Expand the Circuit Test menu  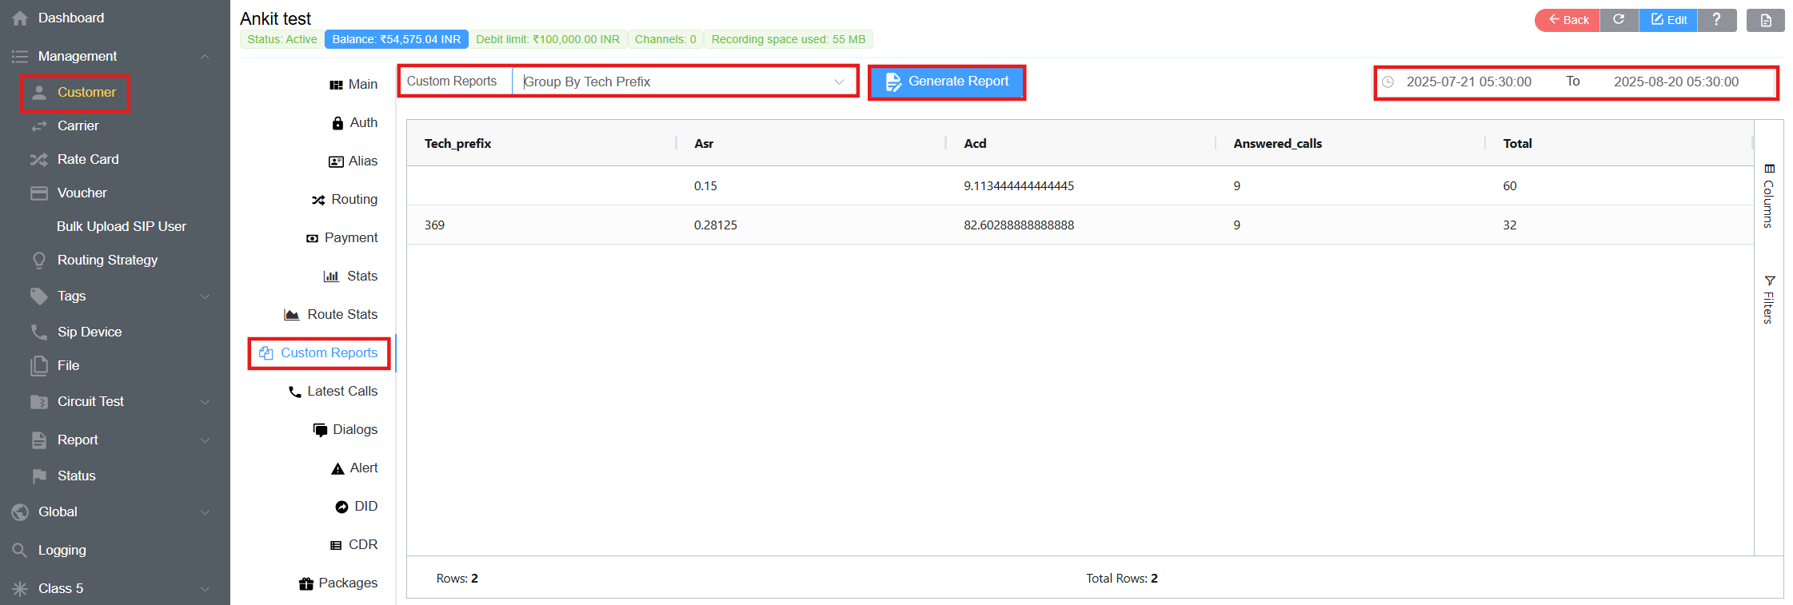(x=205, y=402)
